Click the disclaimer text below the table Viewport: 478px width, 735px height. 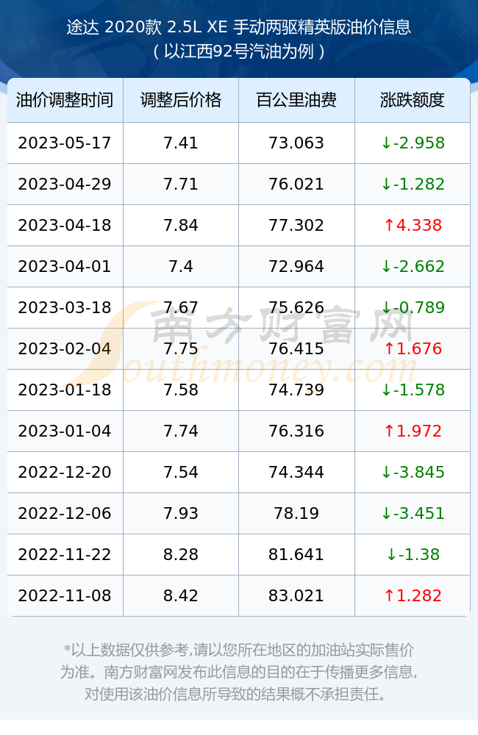(239, 672)
